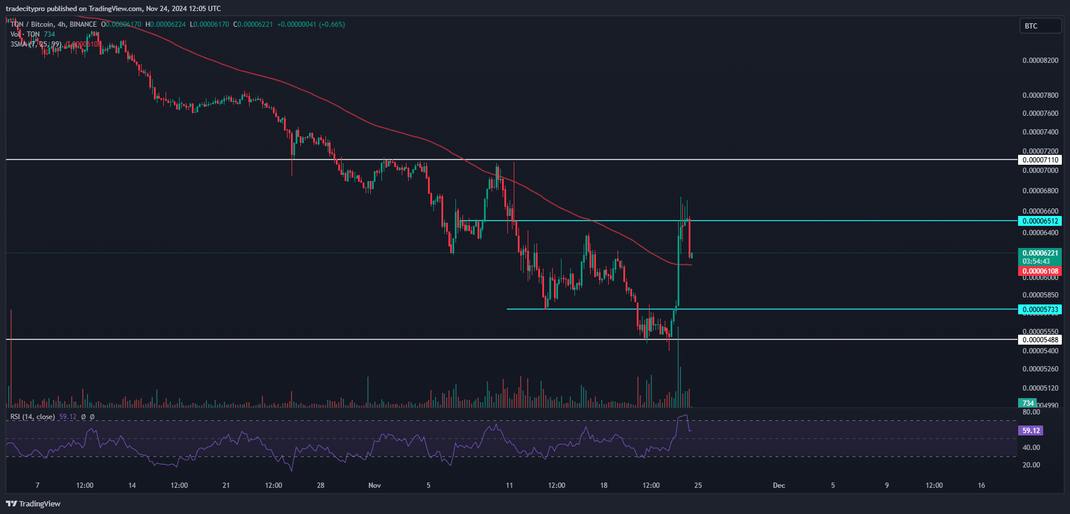Select the RSI (14, close) indicator legend
This screenshot has width=1070, height=514.
click(33, 417)
